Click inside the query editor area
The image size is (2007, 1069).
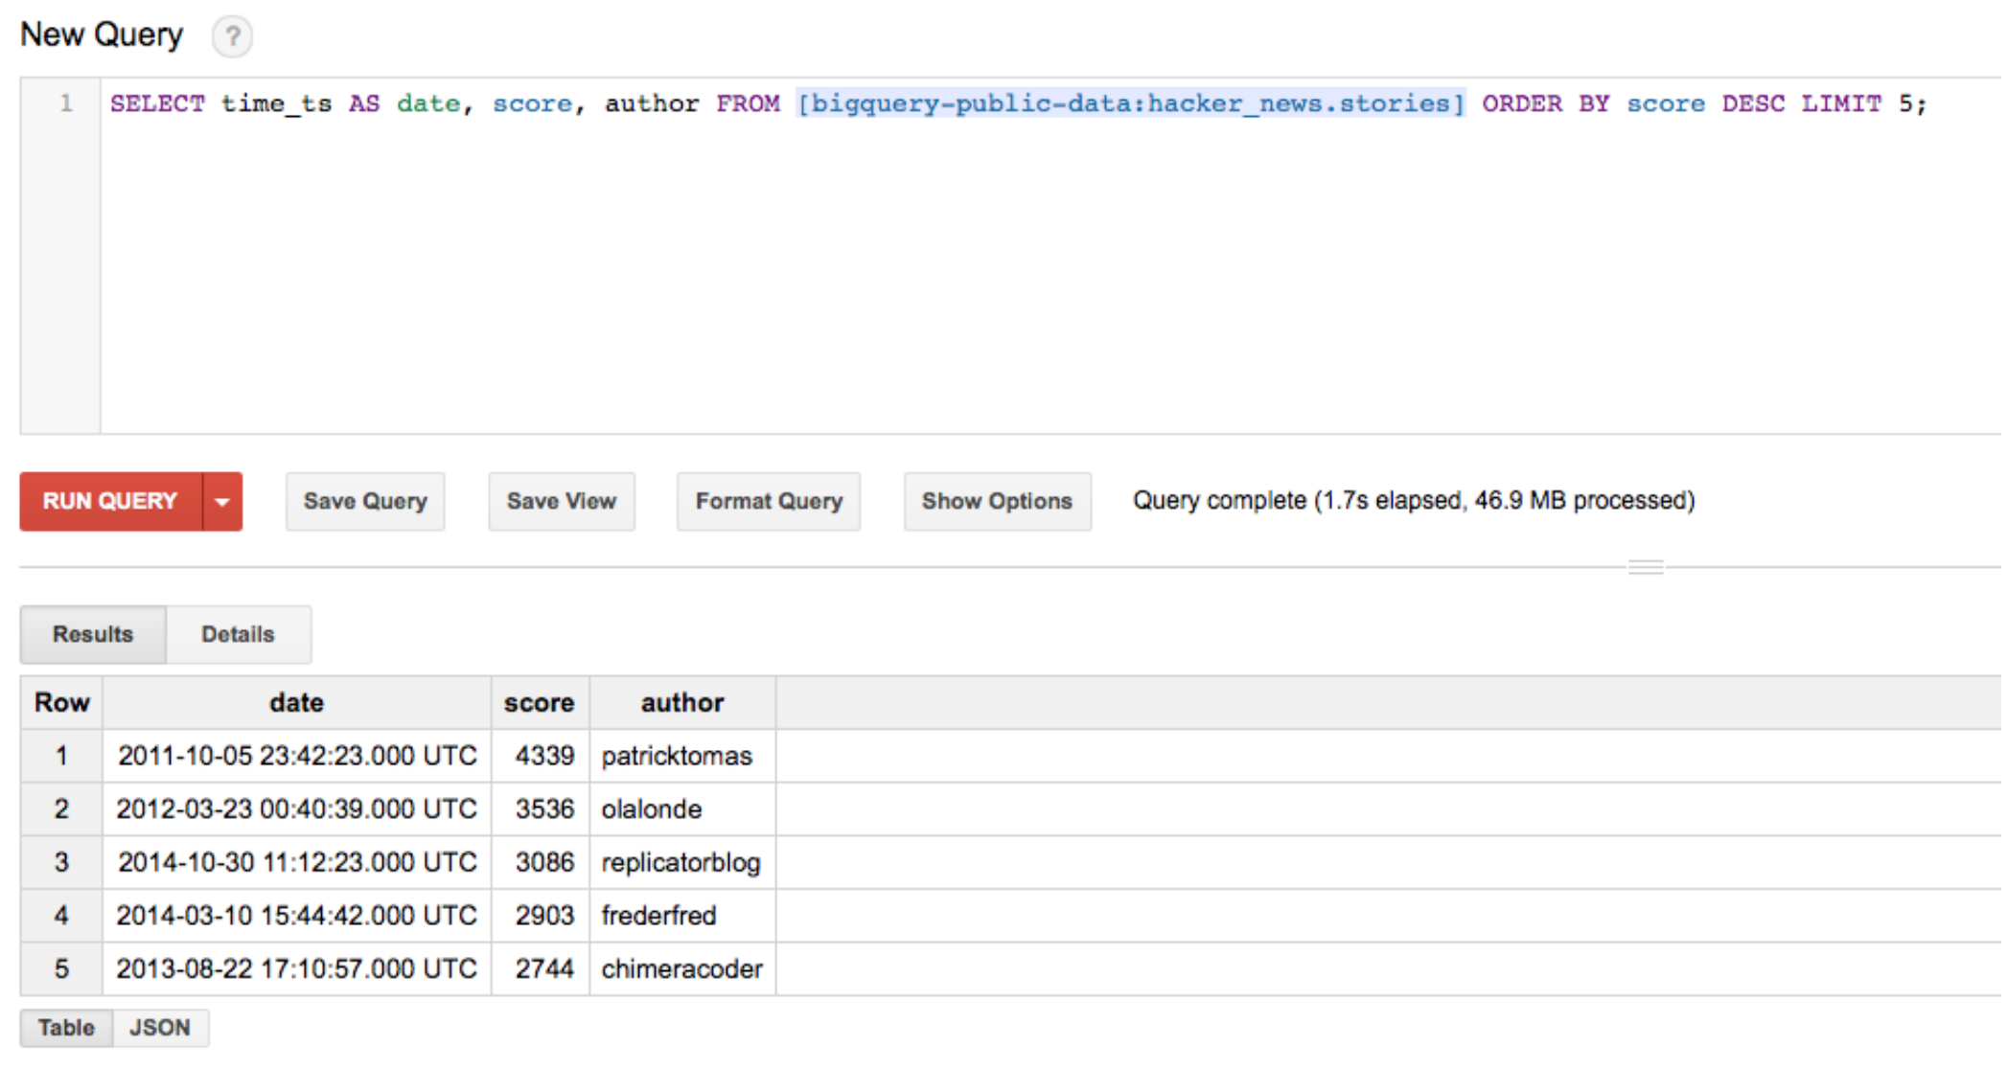click(x=958, y=268)
